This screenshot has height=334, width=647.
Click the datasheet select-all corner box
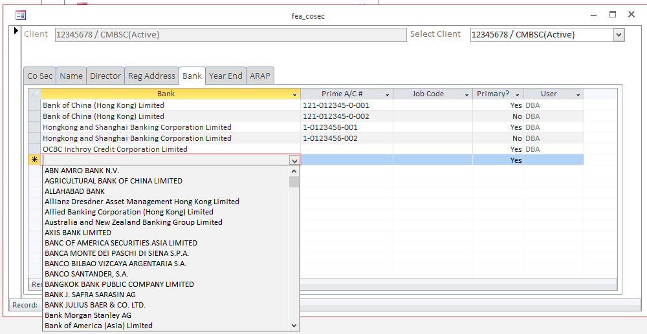coord(34,94)
